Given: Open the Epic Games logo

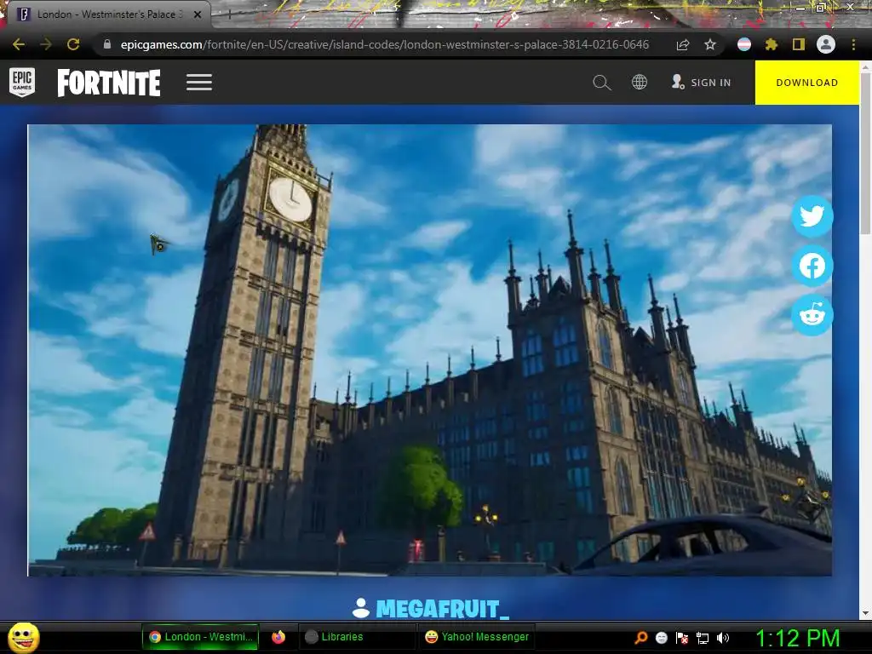Looking at the screenshot, I should [22, 83].
